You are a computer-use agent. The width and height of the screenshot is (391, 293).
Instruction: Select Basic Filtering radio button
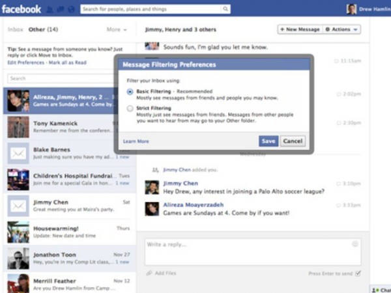pos(130,92)
